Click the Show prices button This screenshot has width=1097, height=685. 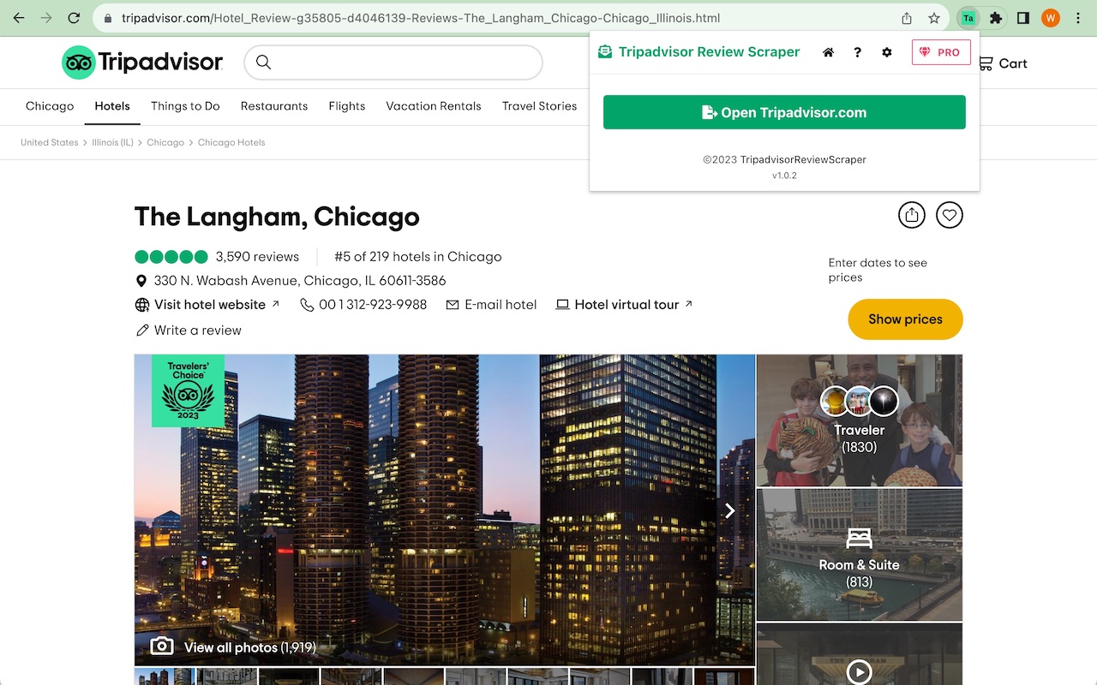(x=905, y=319)
